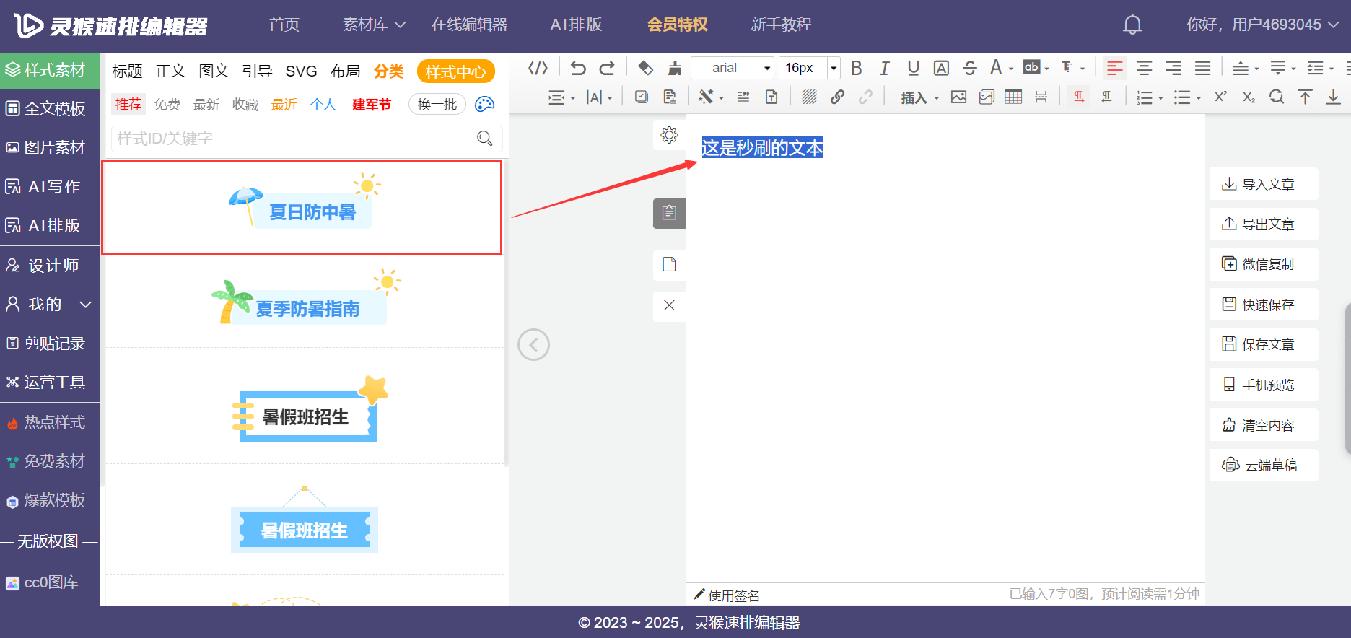Select the eraser clear-format tool
The width and height of the screenshot is (1351, 638).
(645, 68)
